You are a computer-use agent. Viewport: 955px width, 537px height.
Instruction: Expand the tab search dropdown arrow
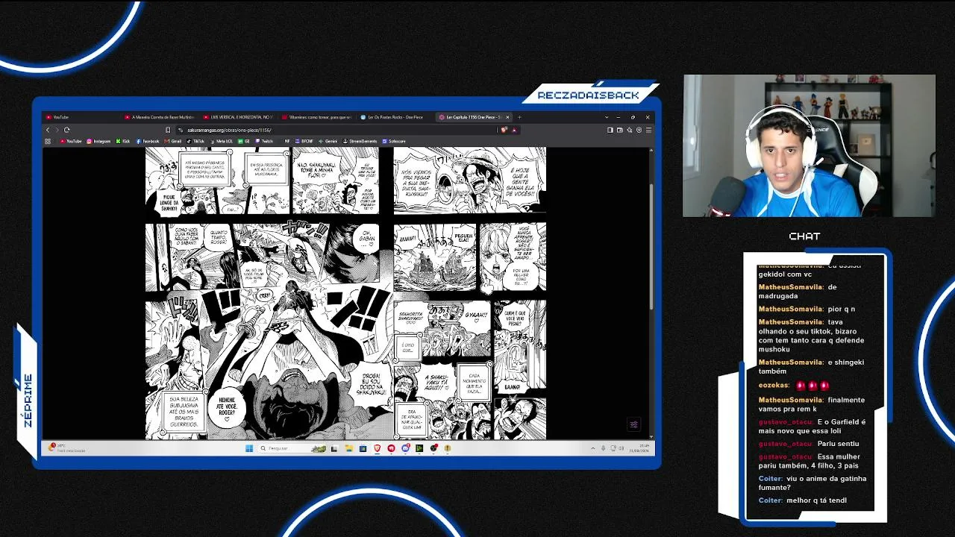pos(607,117)
